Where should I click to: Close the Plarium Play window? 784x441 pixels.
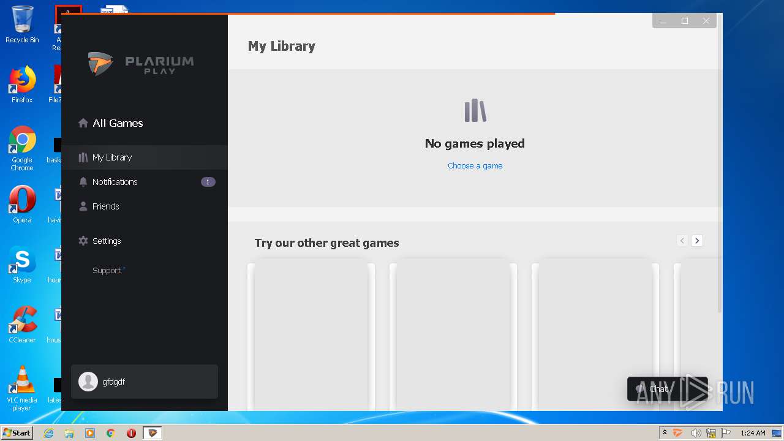[x=706, y=21]
